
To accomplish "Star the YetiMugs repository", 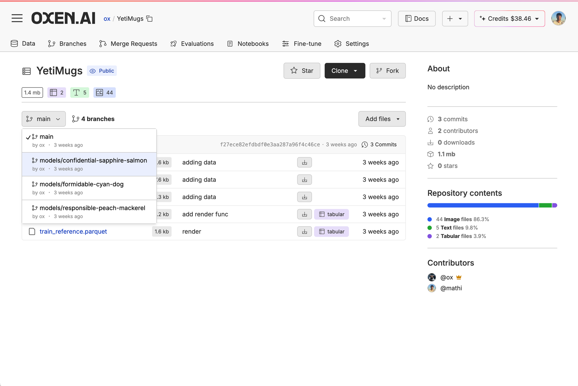I will (302, 71).
